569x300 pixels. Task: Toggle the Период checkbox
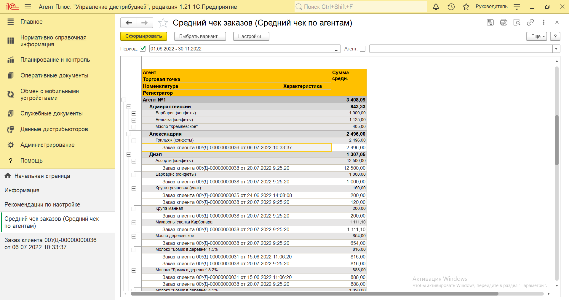(x=143, y=49)
